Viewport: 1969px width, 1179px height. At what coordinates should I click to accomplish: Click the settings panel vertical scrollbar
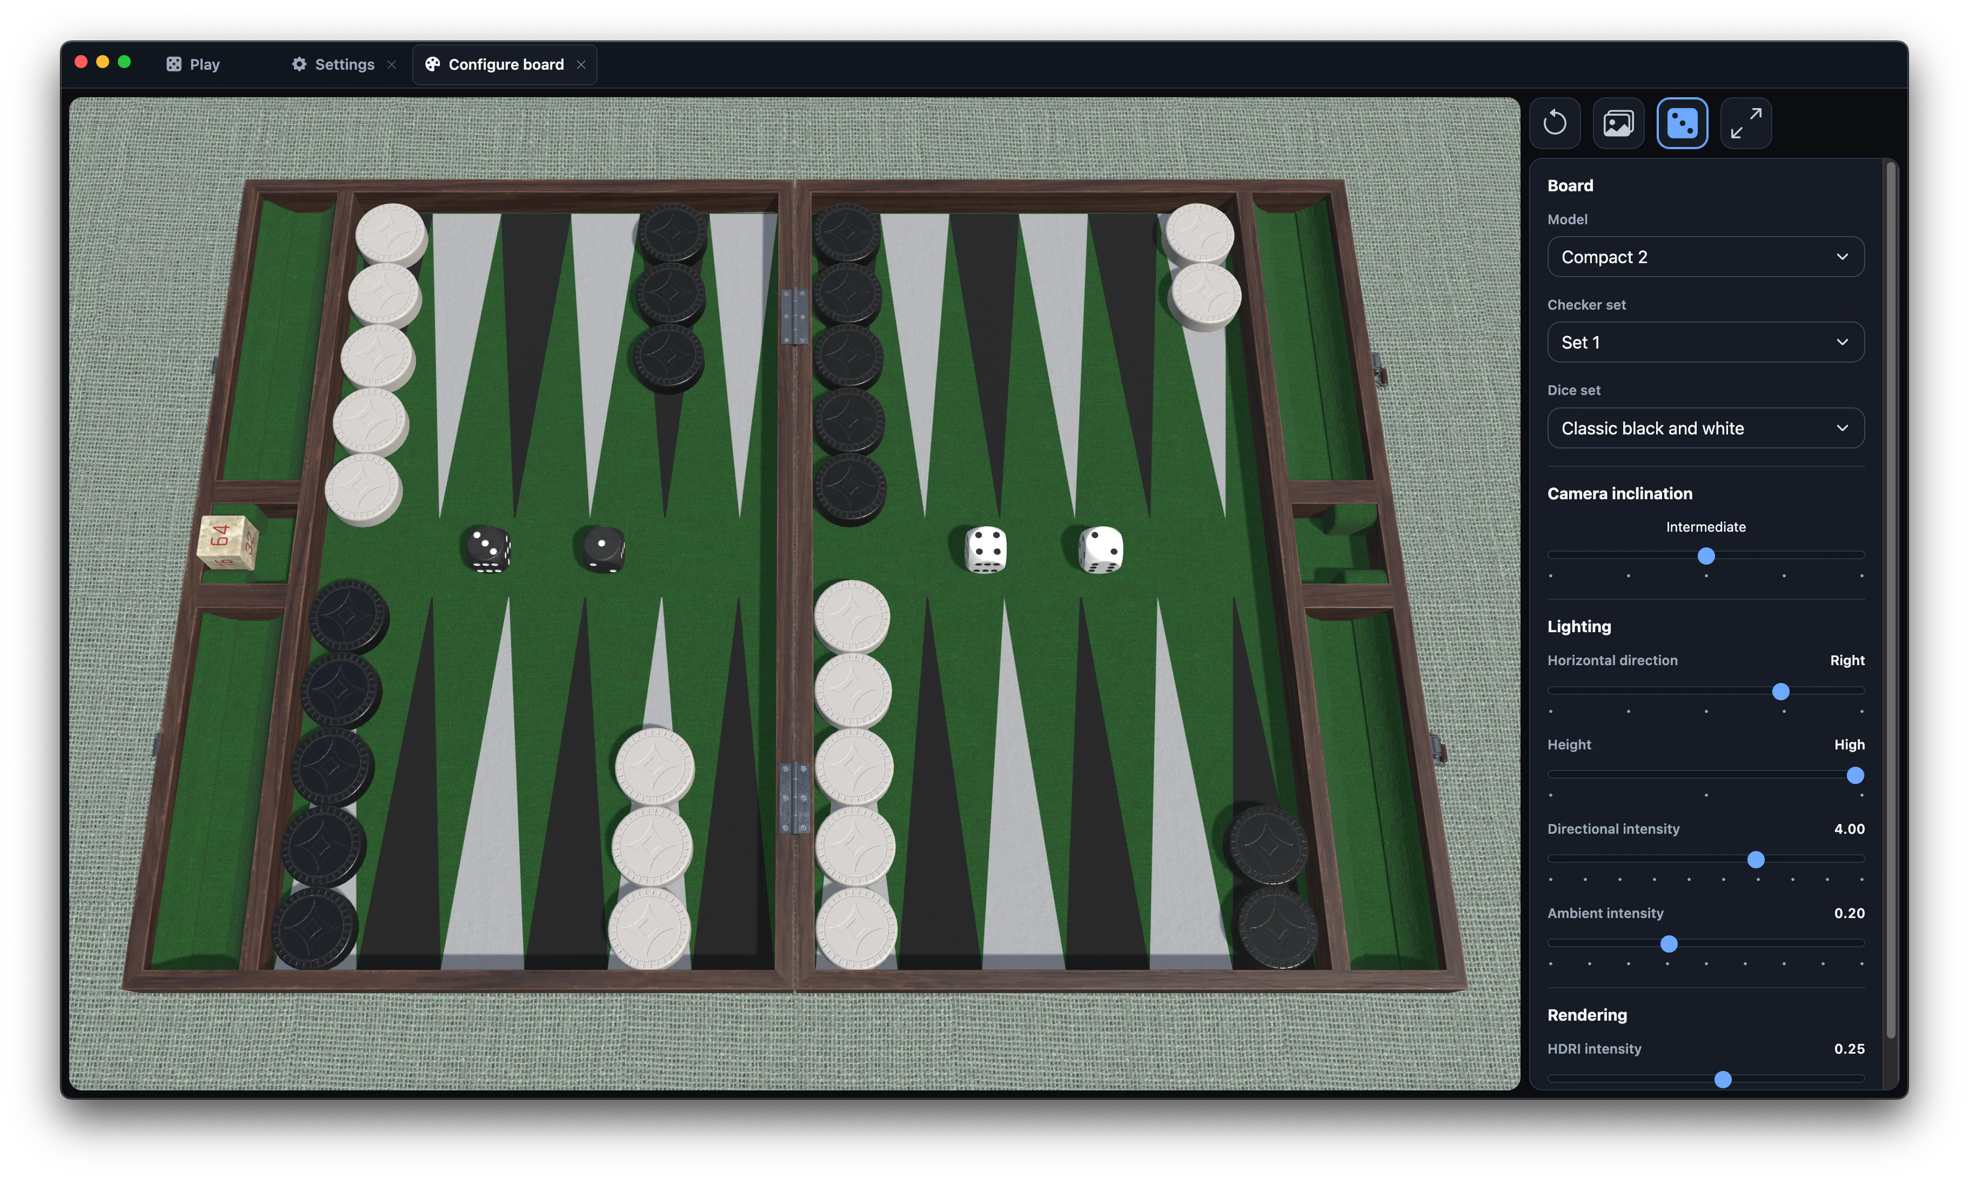tap(1890, 601)
